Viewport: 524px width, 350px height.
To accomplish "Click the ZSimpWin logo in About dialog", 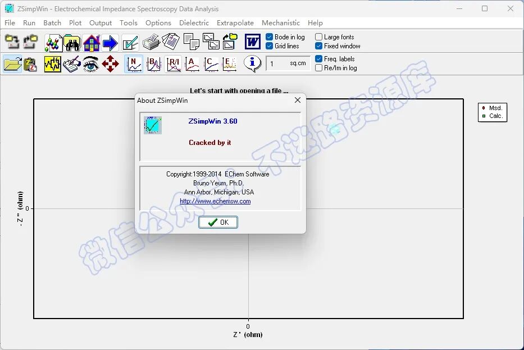I will (x=153, y=125).
